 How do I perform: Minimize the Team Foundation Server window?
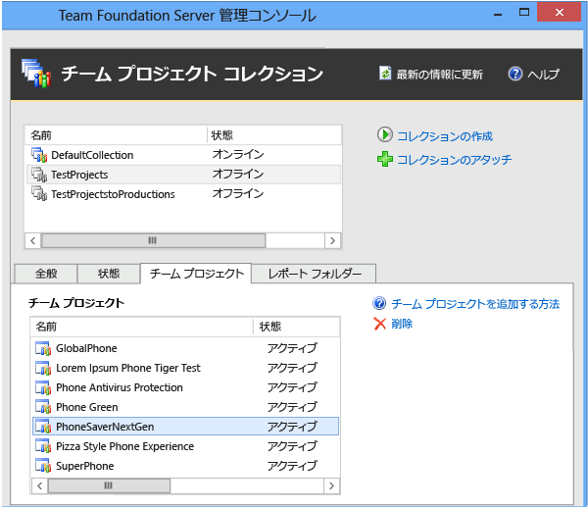tap(498, 14)
